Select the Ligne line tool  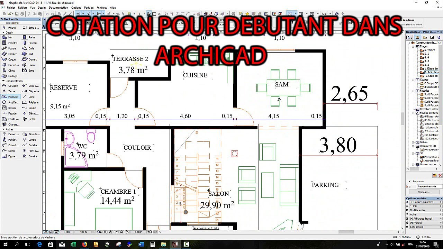click(31, 97)
